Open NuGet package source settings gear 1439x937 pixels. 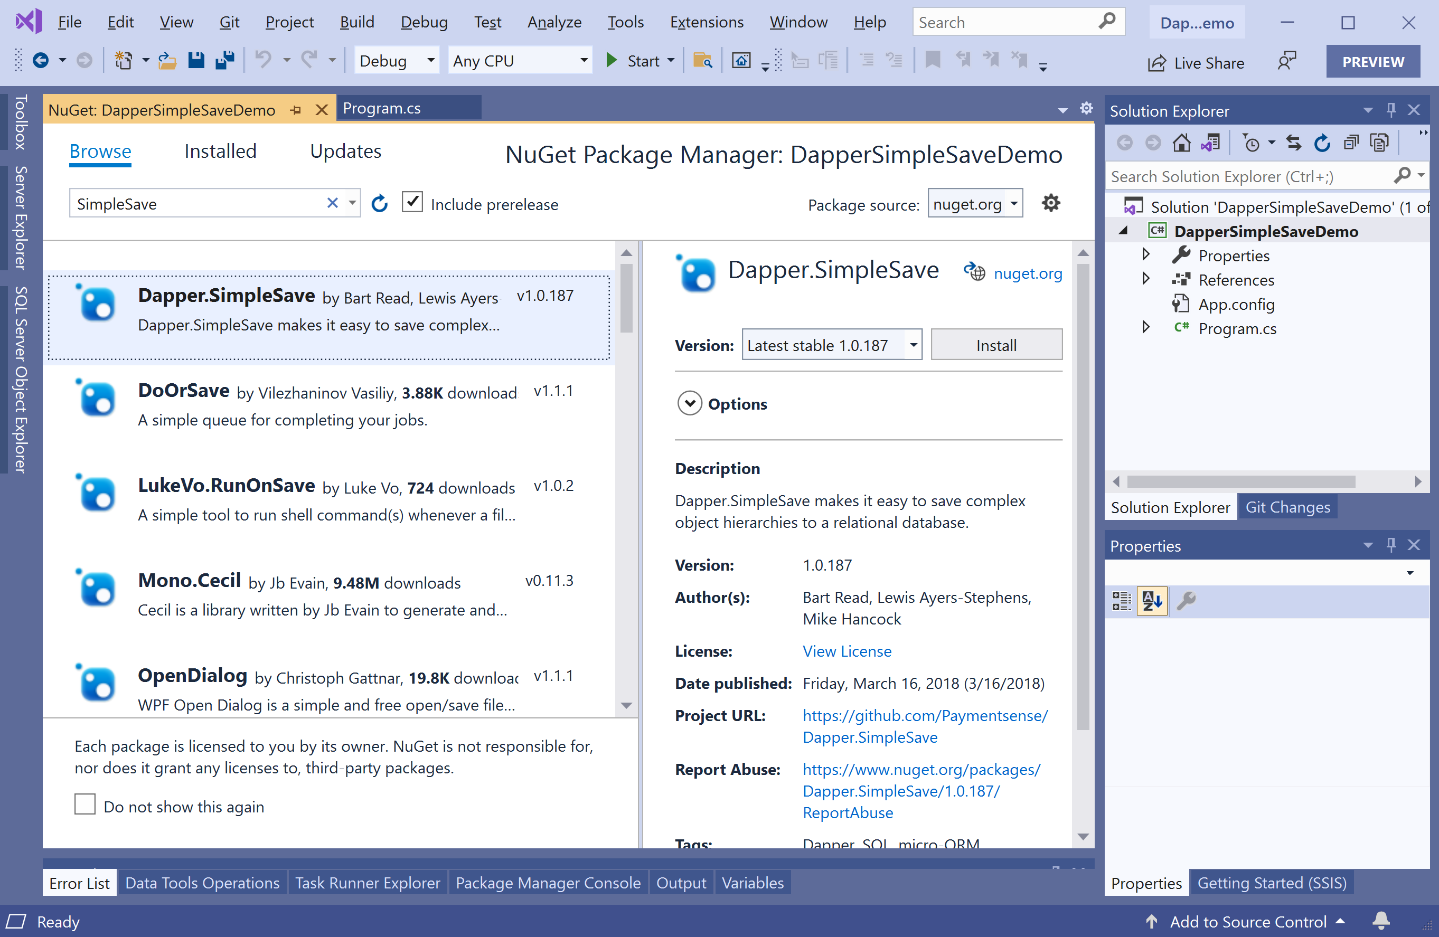point(1051,203)
